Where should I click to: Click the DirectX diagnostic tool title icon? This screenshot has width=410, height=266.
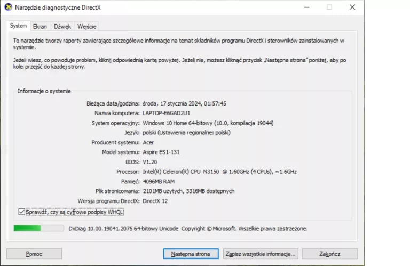point(8,7)
